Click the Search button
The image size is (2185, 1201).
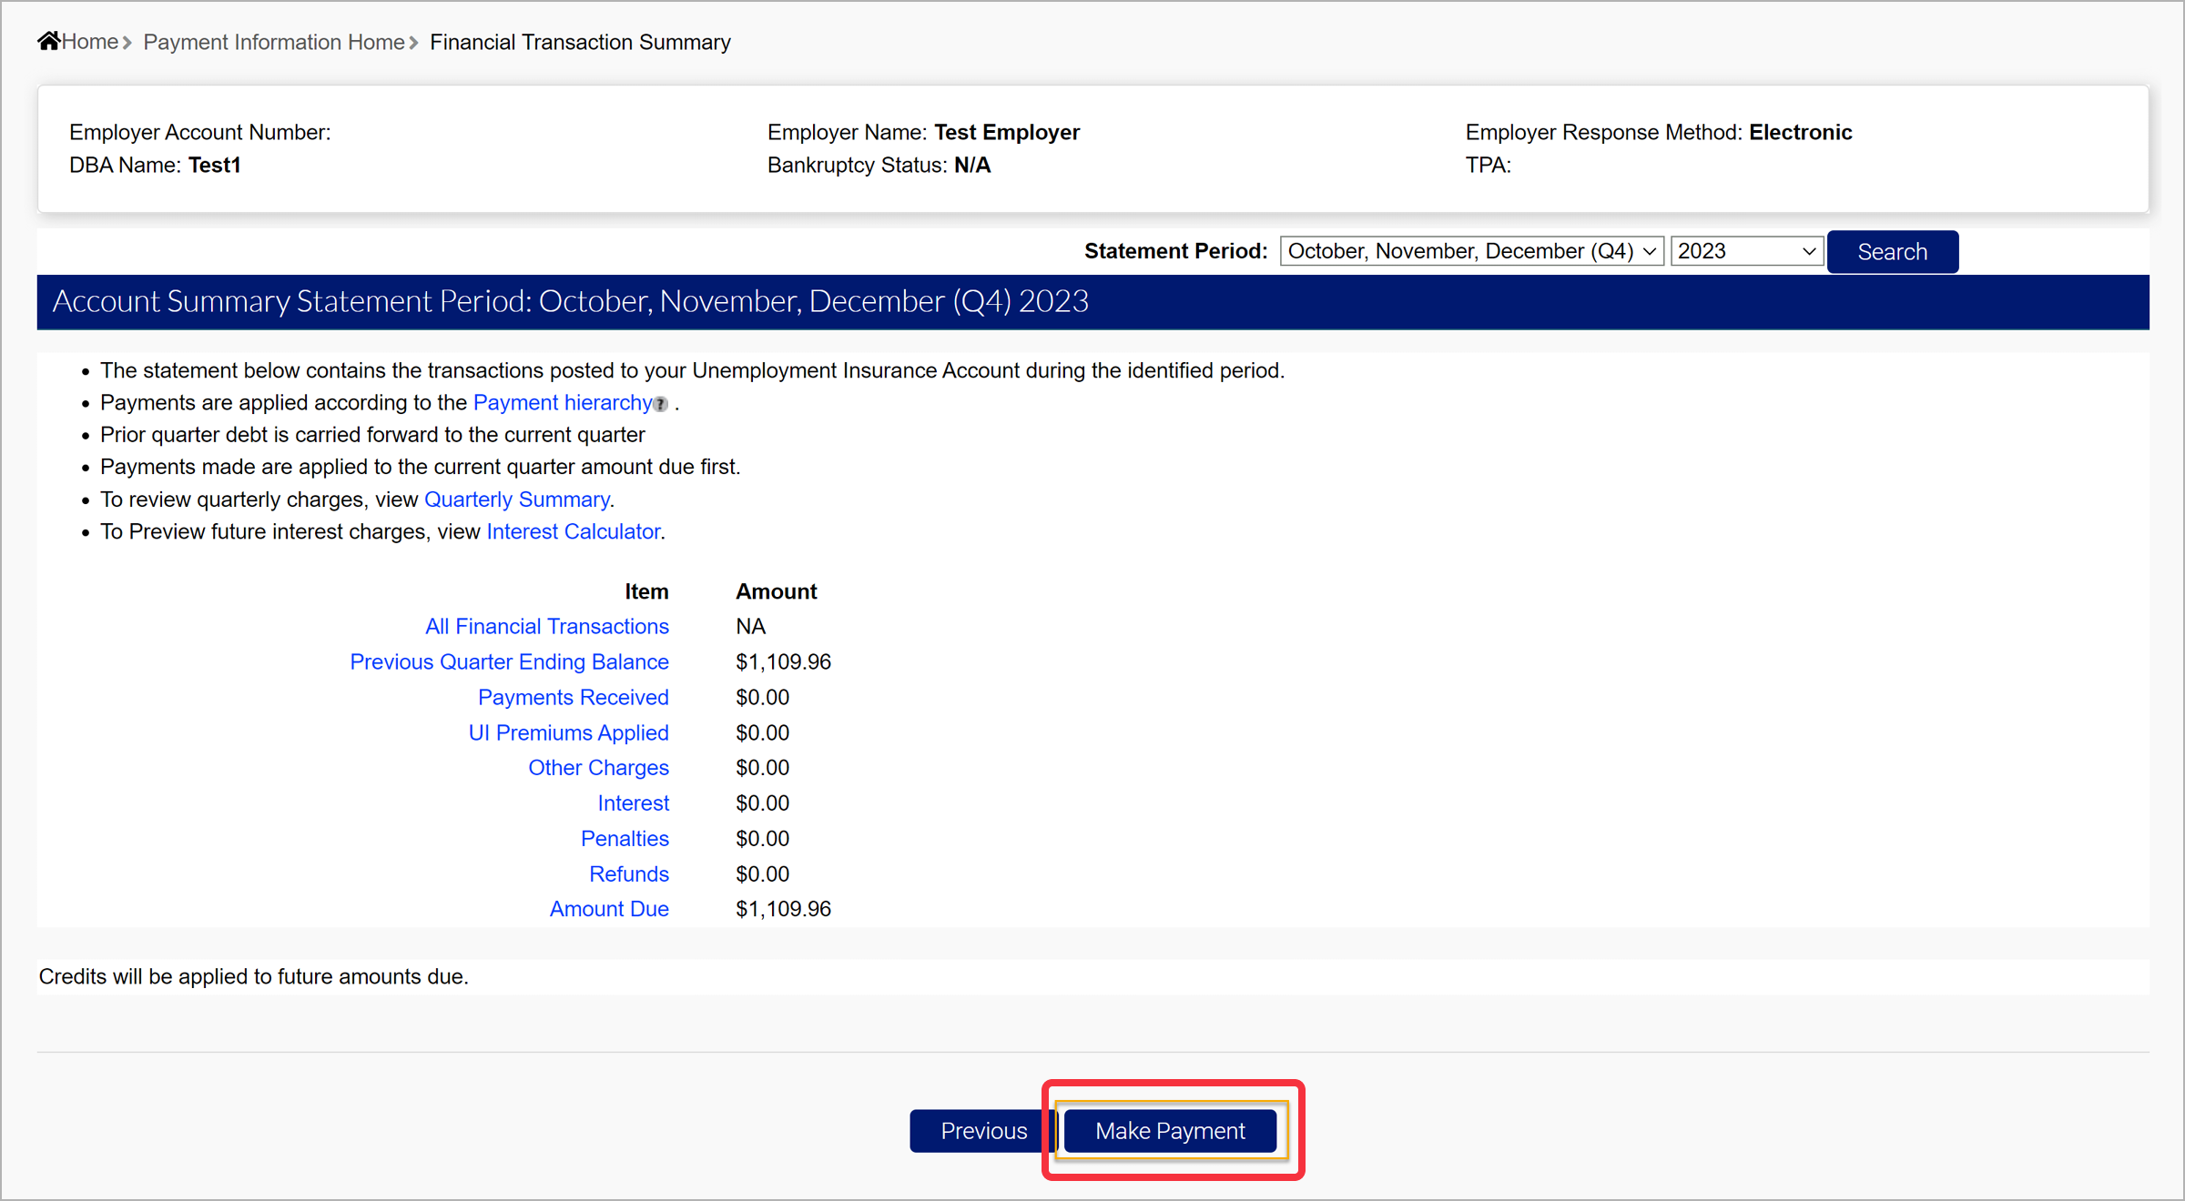tap(1892, 252)
